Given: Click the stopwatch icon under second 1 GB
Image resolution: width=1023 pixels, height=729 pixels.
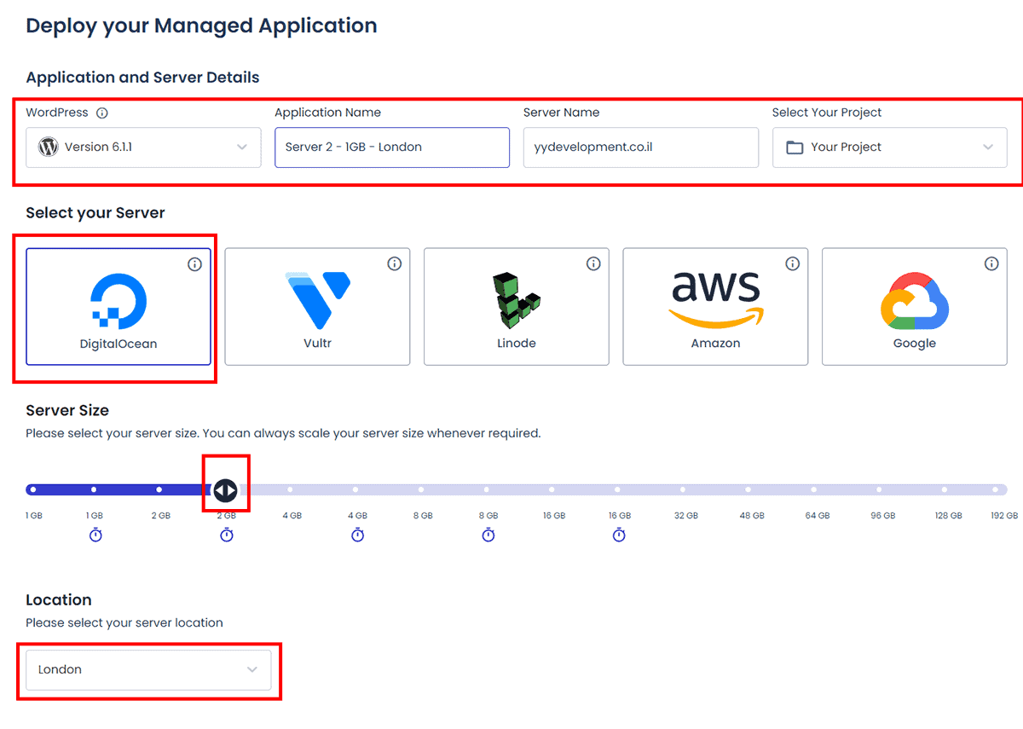Looking at the screenshot, I should pyautogui.click(x=95, y=535).
